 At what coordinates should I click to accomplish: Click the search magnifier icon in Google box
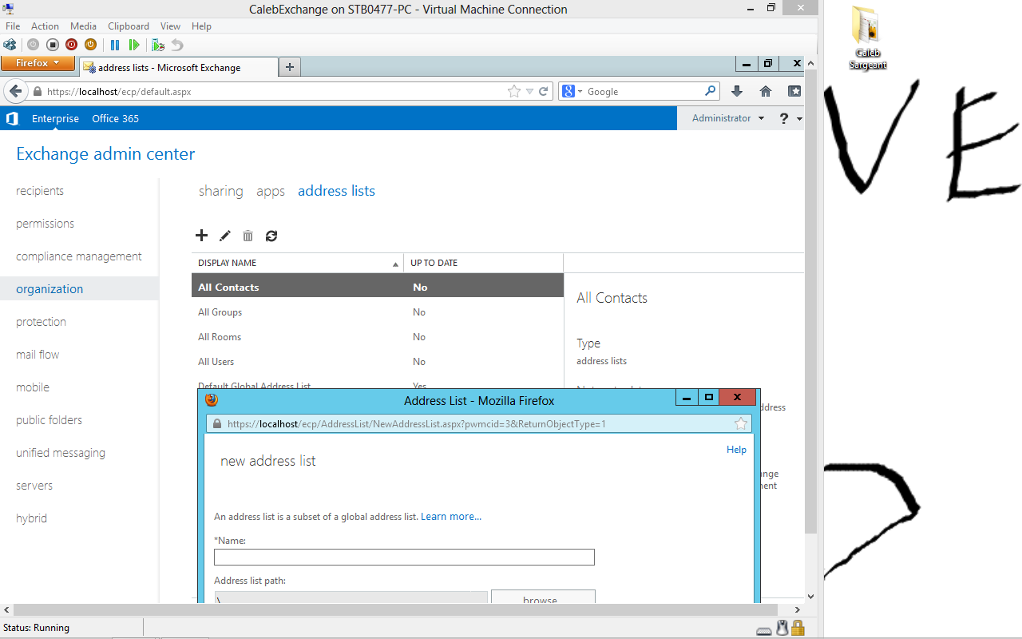pos(710,92)
